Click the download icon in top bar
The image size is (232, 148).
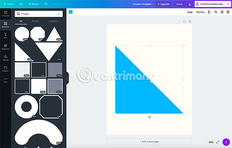point(190,4)
